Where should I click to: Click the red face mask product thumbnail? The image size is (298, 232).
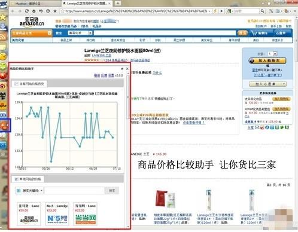point(165,199)
